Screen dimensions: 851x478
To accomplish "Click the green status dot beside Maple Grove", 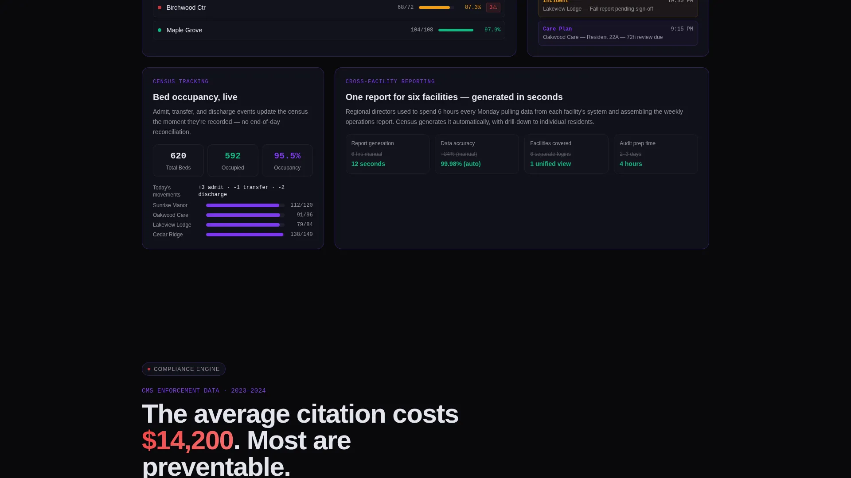I will coord(160,30).
